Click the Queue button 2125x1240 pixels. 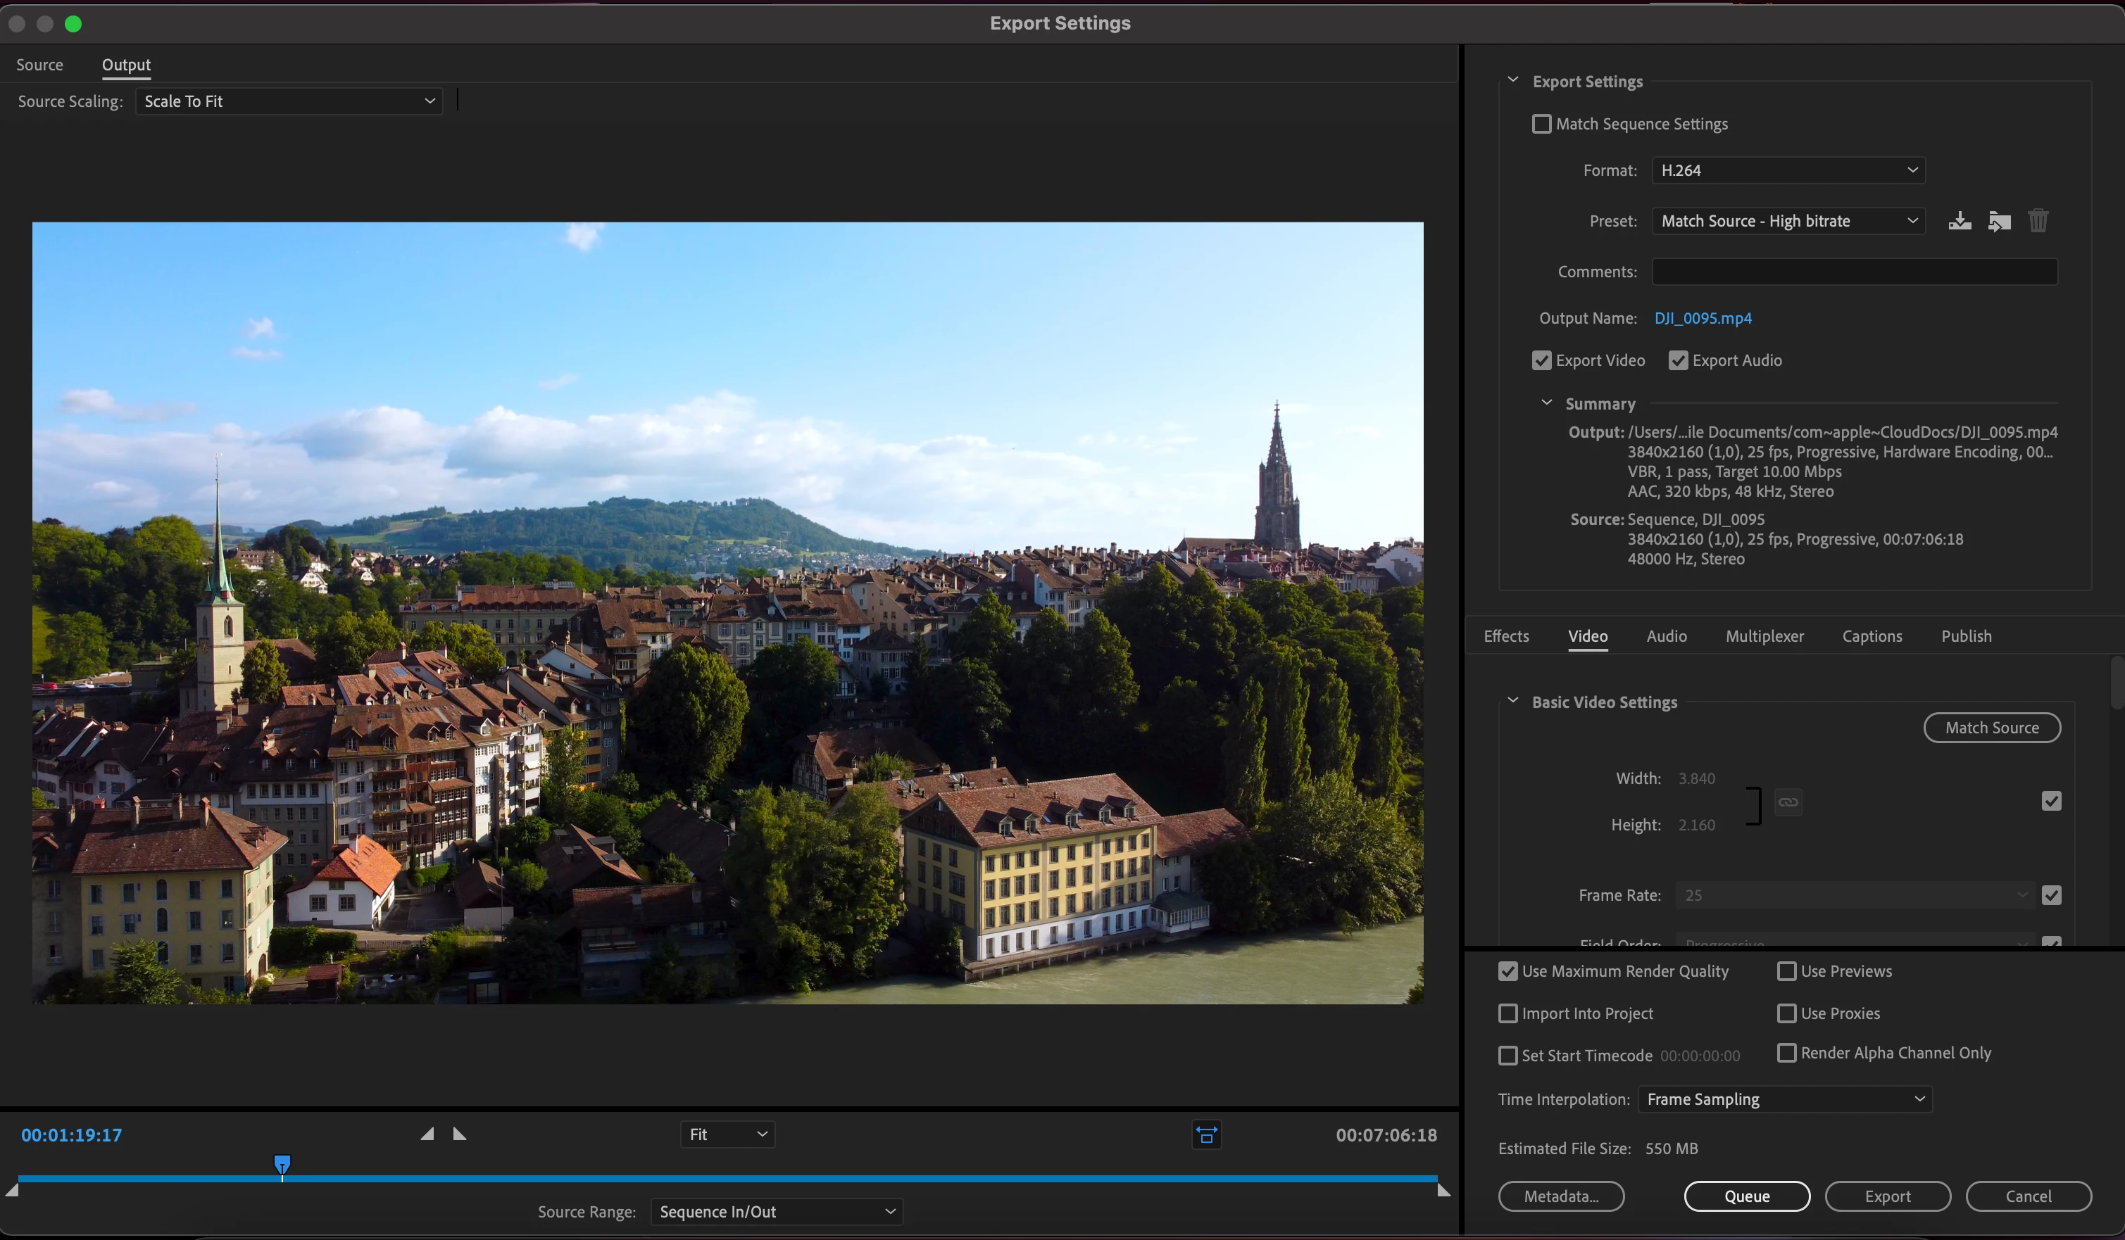(x=1746, y=1196)
